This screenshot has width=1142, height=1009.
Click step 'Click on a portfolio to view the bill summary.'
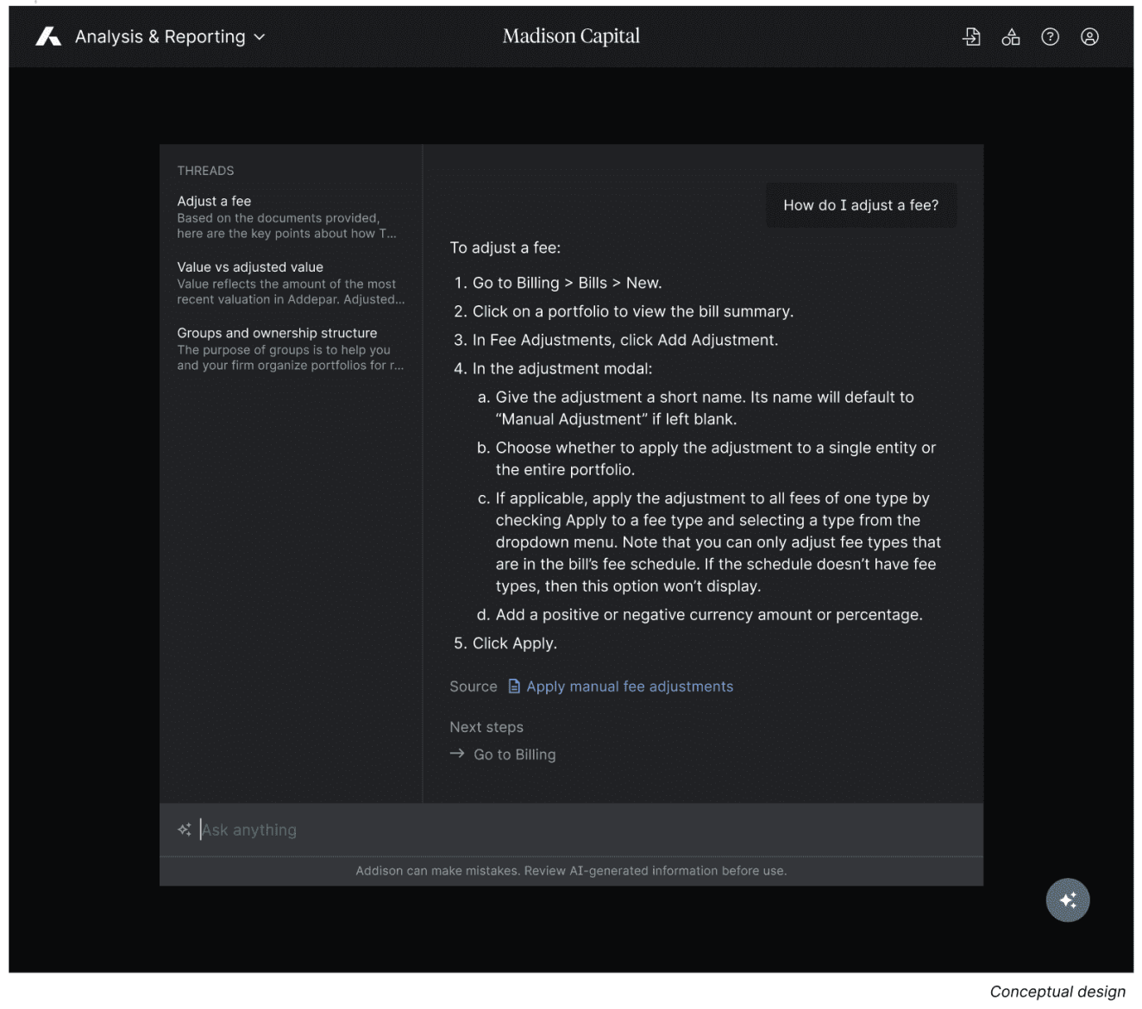pos(633,311)
